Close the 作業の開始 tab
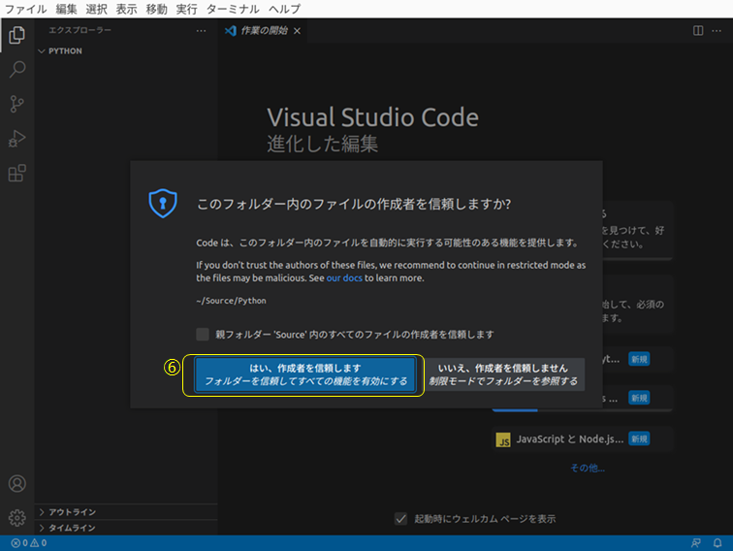Viewport: 733px width, 551px height. [x=297, y=31]
